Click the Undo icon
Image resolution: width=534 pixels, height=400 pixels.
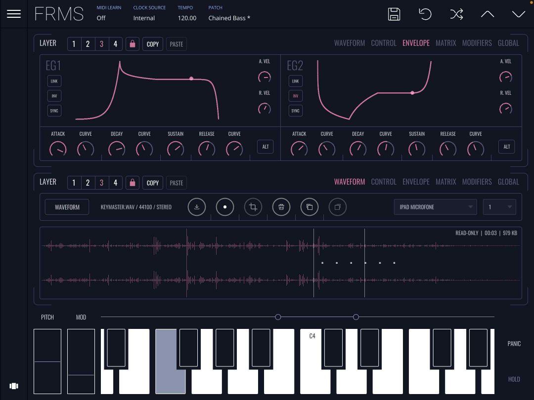(425, 14)
